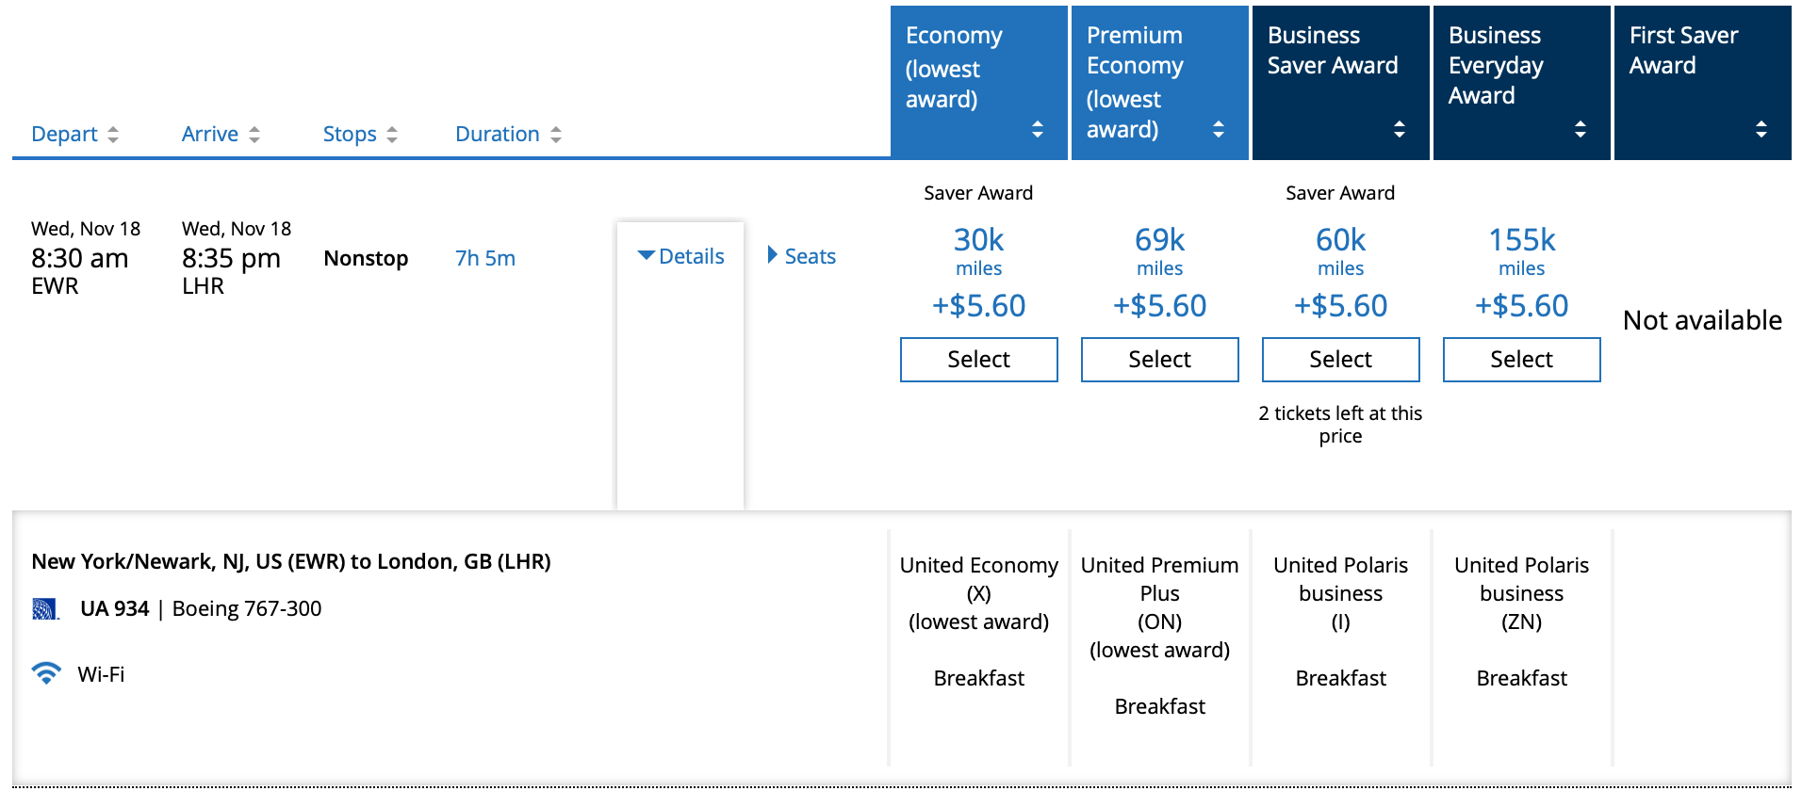Expand the Seats view
This screenshot has width=1802, height=791.
(x=802, y=256)
